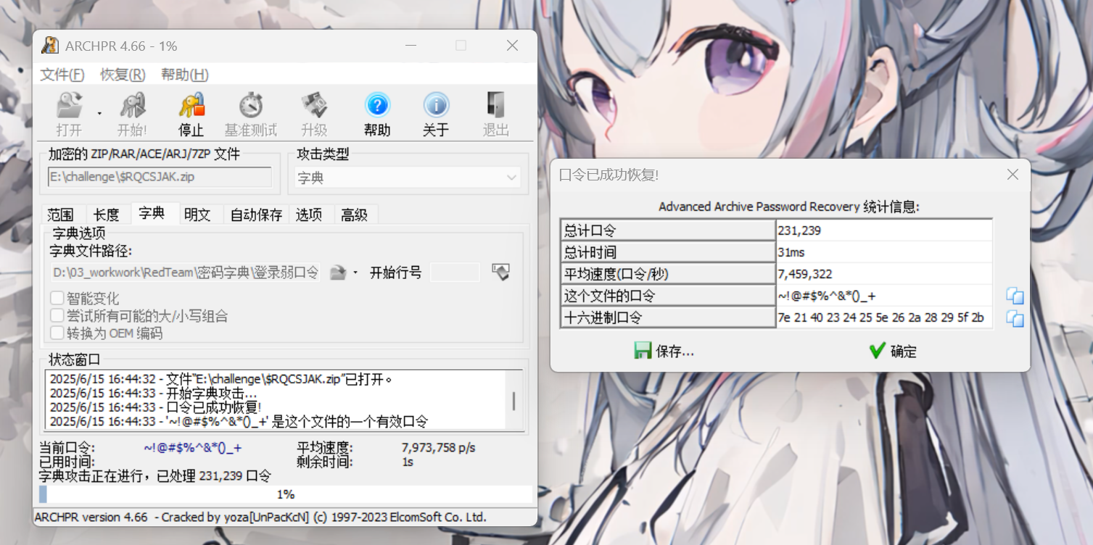
Task: Click the 7,973,758 p/s speed value
Action: pyautogui.click(x=439, y=448)
